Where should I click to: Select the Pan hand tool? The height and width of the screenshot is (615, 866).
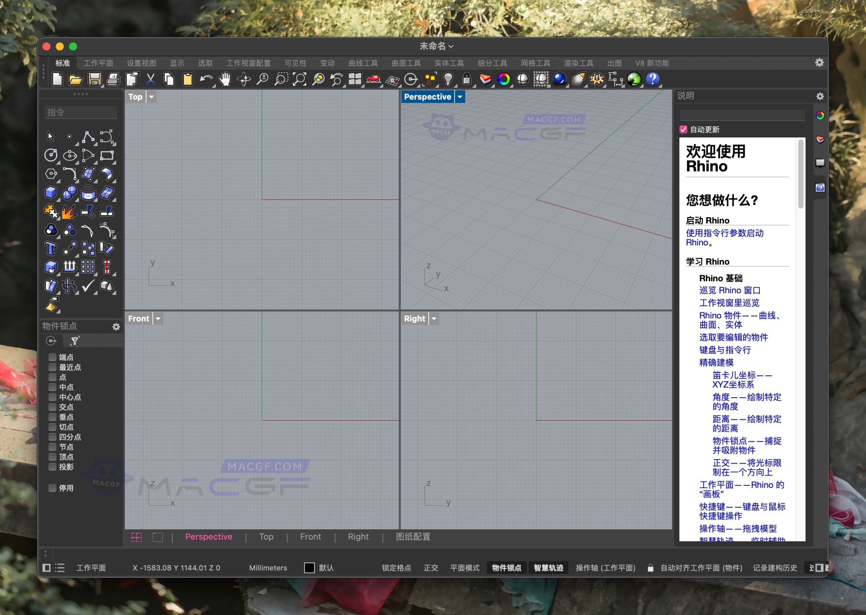225,79
